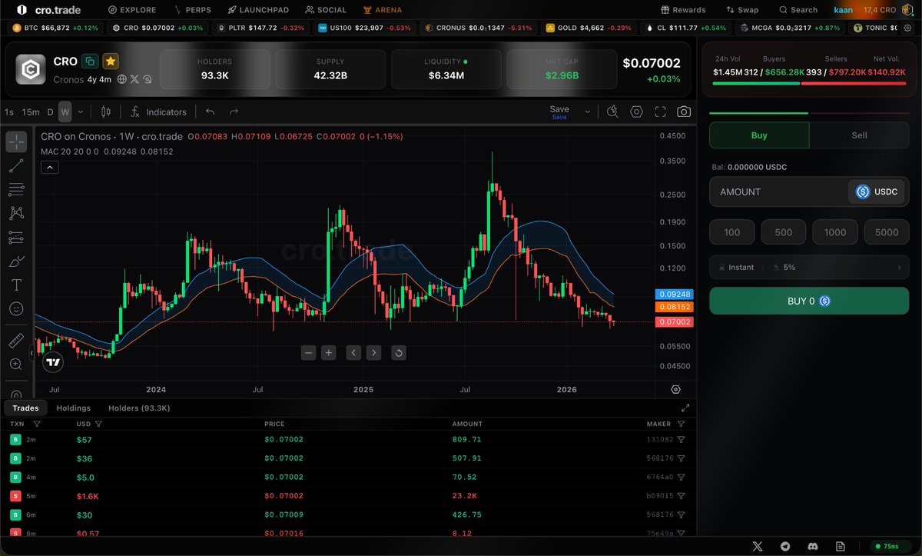Select the W timeframe
Viewport: 922px width, 556px height.
pos(65,112)
